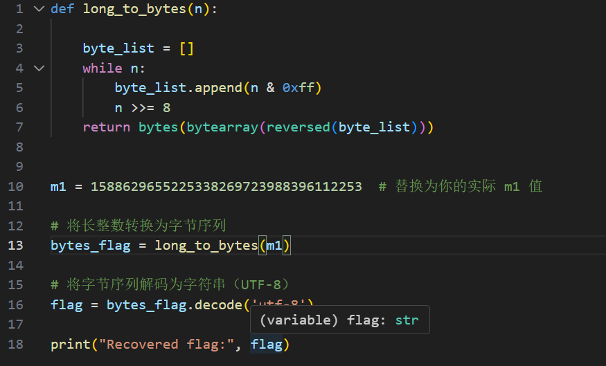The width and height of the screenshot is (606, 366).
Task: Click the m1 argument inside long_to_bytes call
Action: (274, 246)
